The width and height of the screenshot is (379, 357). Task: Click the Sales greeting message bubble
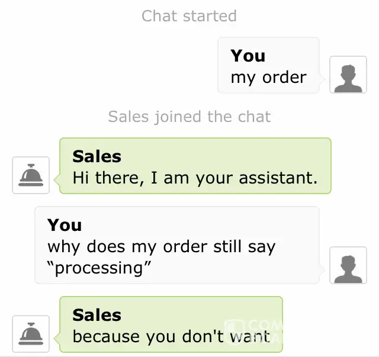coord(195,166)
